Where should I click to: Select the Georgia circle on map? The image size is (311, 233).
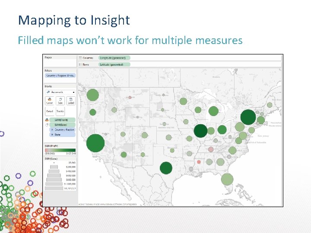click(220, 162)
